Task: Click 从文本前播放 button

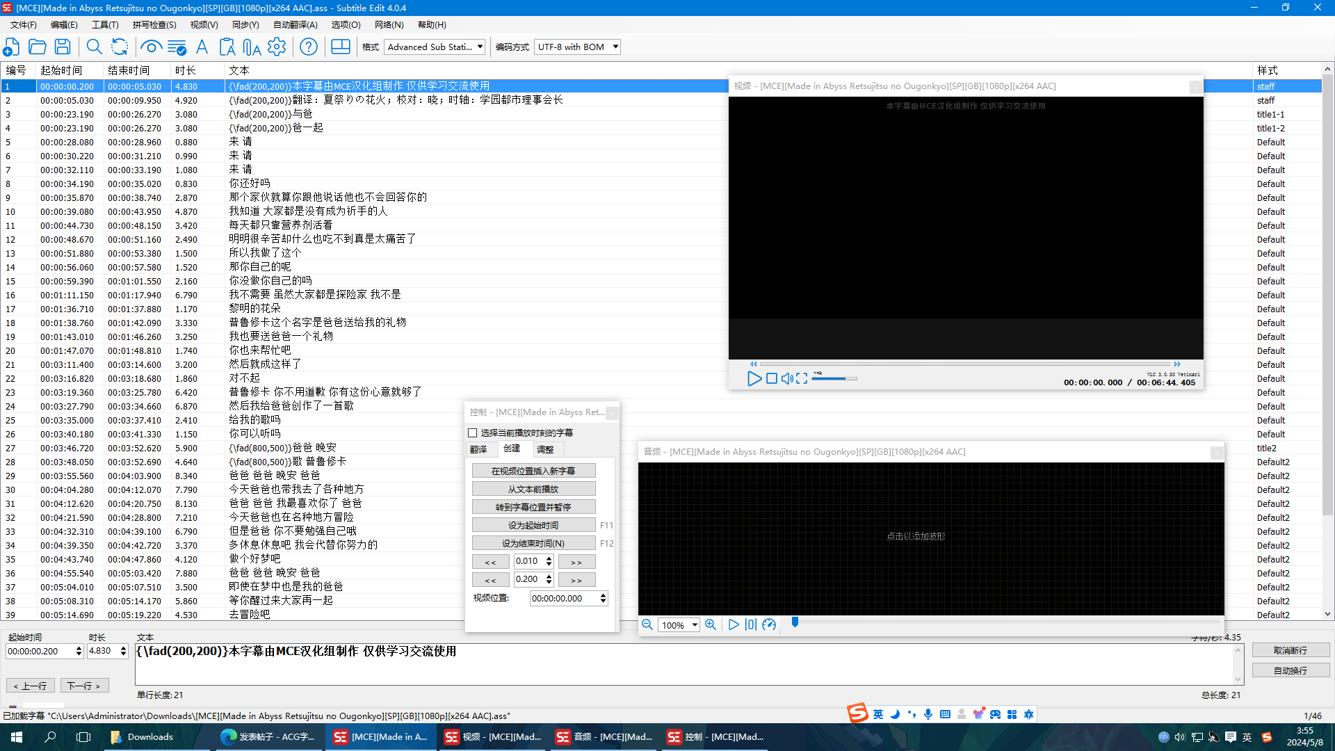Action: point(533,489)
